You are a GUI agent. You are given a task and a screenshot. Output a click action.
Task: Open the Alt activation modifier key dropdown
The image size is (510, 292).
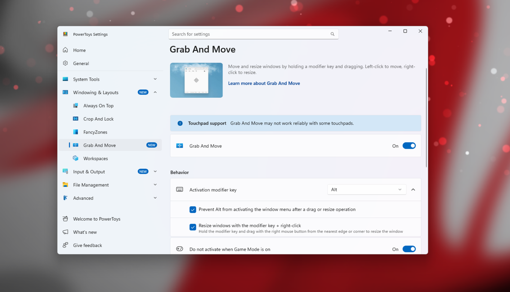367,190
